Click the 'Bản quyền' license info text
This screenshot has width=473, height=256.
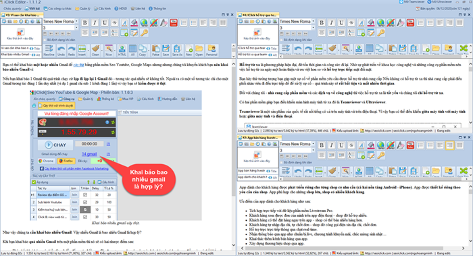[443, 8]
